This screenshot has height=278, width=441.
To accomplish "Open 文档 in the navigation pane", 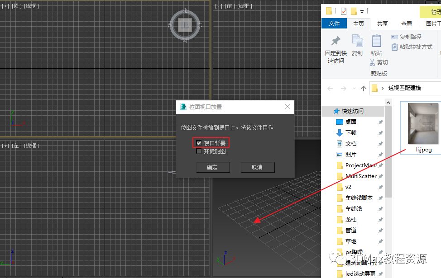I will pos(351,143).
